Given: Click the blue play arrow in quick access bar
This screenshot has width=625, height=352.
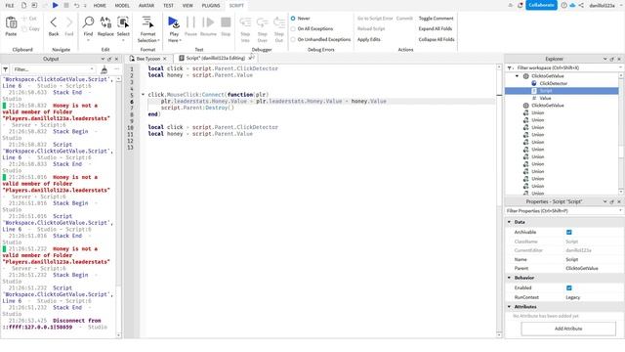Looking at the screenshot, I should [56, 5].
